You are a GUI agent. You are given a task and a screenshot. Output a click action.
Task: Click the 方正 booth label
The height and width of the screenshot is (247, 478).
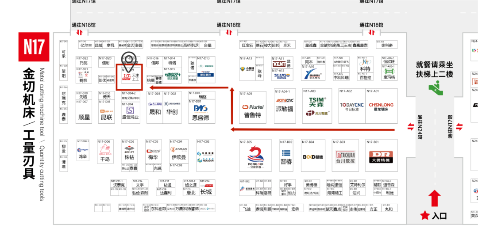(x=374, y=209)
